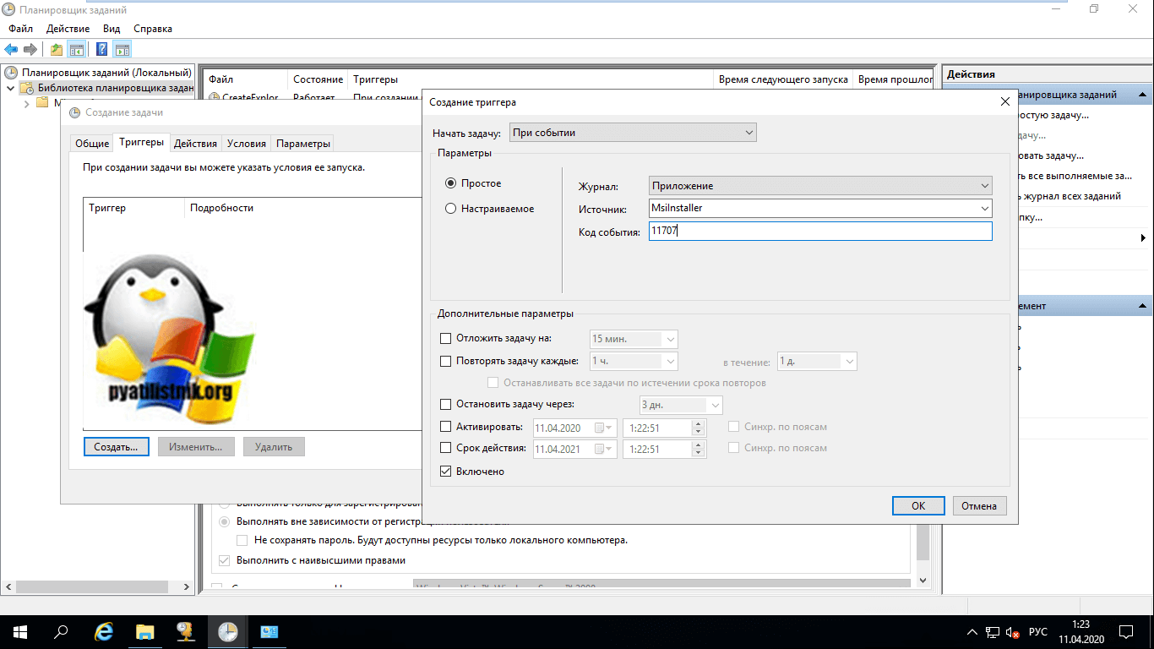Viewport: 1154px width, 649px height.
Task: Click OK in the trigger dialog
Action: tap(917, 506)
